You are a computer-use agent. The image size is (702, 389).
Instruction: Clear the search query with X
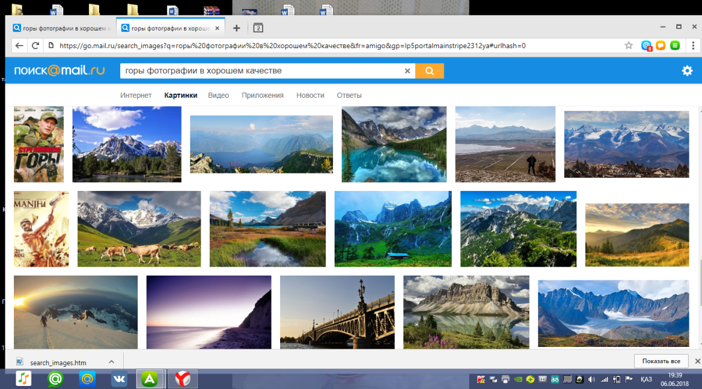(407, 71)
